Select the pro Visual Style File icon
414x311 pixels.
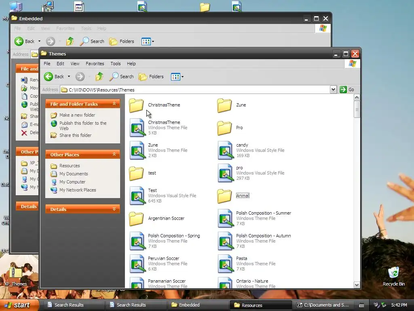(x=226, y=173)
